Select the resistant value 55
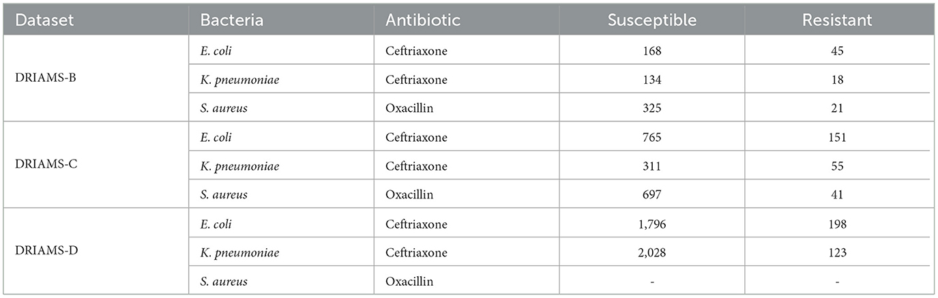 tap(838, 166)
